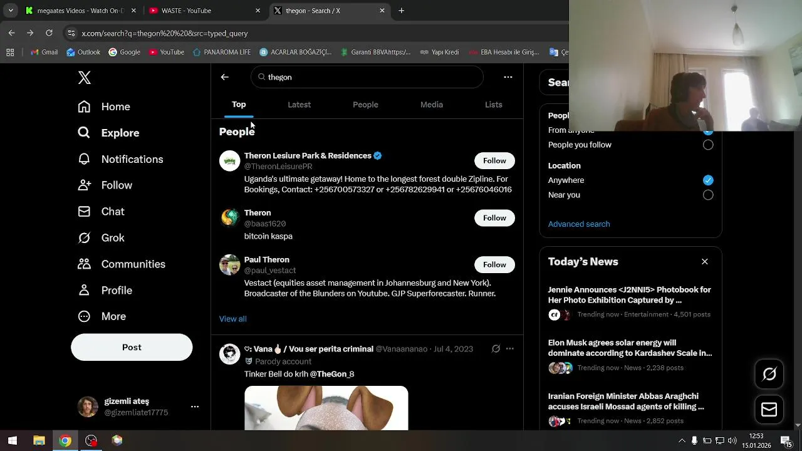Click the Post button
The width and height of the screenshot is (802, 451).
click(x=132, y=347)
